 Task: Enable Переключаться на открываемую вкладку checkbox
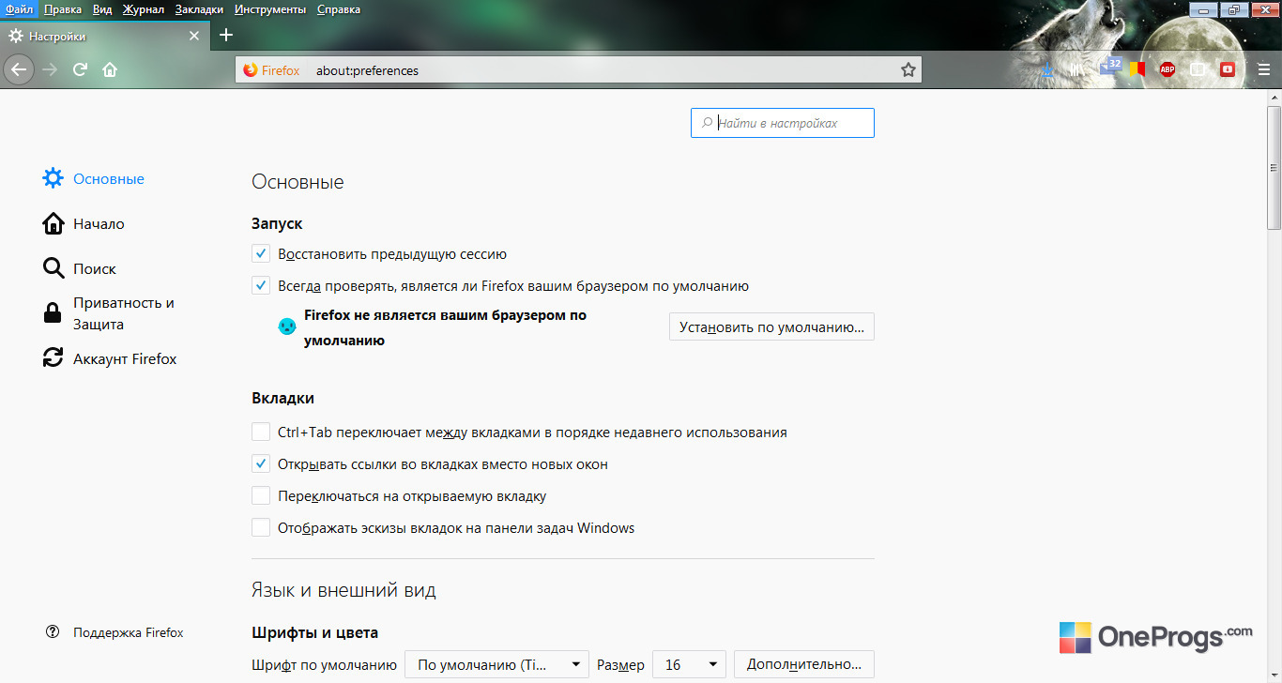(x=261, y=495)
